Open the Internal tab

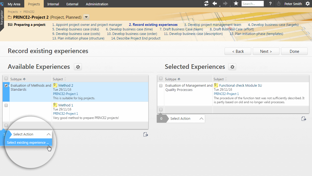point(53,4)
